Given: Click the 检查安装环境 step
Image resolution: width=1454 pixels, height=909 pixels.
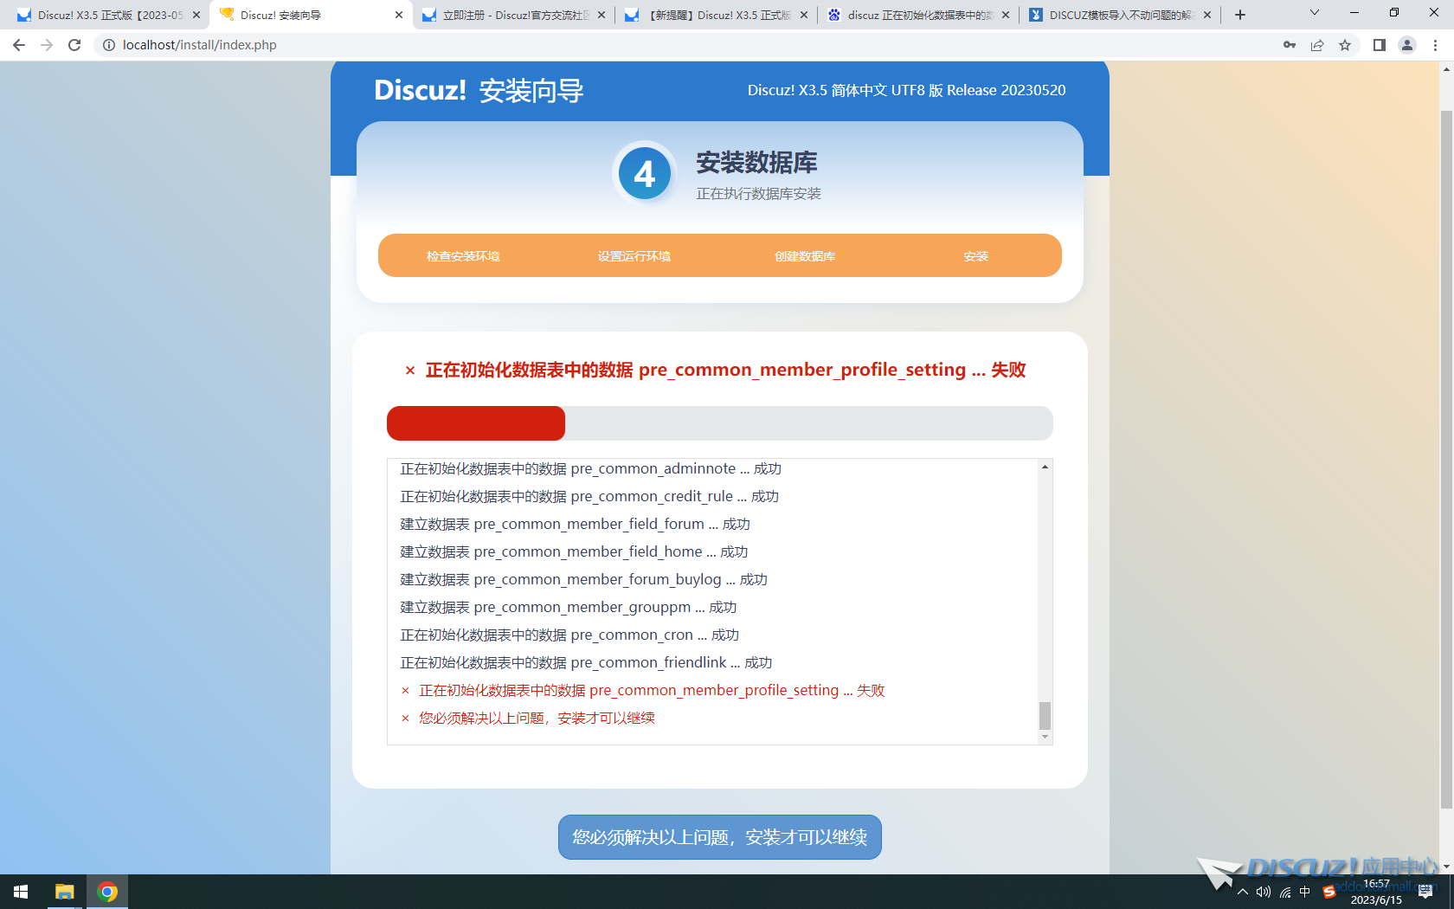Looking at the screenshot, I should coord(463,256).
